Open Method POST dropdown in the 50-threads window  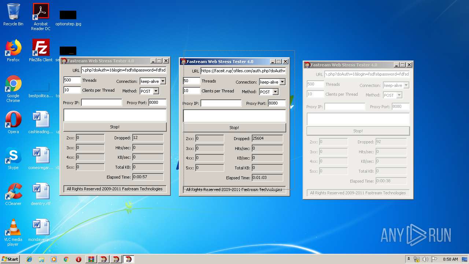(275, 92)
